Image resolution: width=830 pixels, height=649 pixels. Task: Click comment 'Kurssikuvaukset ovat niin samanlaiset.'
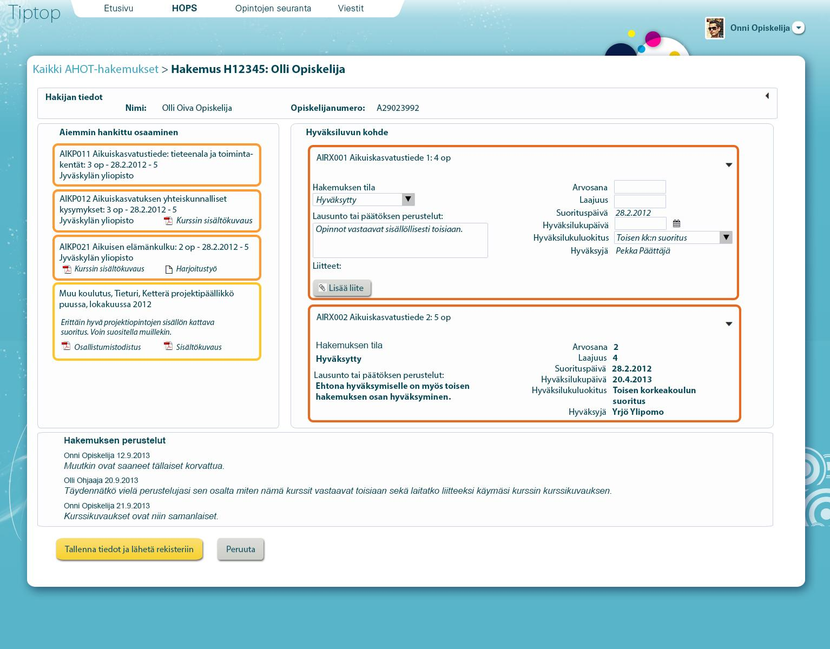pos(141,516)
